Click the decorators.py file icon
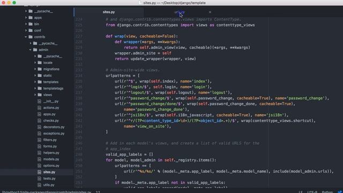The height and width of the screenshot is (193, 343). [39, 127]
